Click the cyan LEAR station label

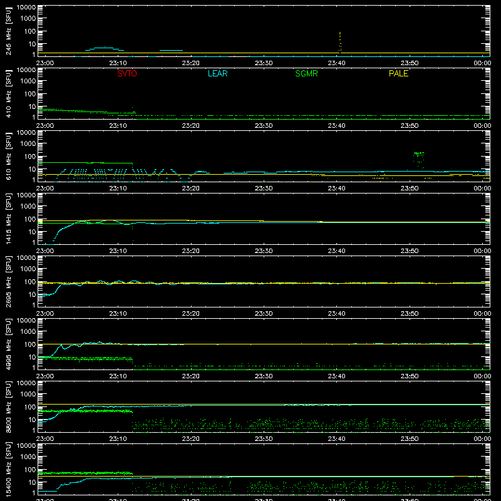tap(217, 73)
